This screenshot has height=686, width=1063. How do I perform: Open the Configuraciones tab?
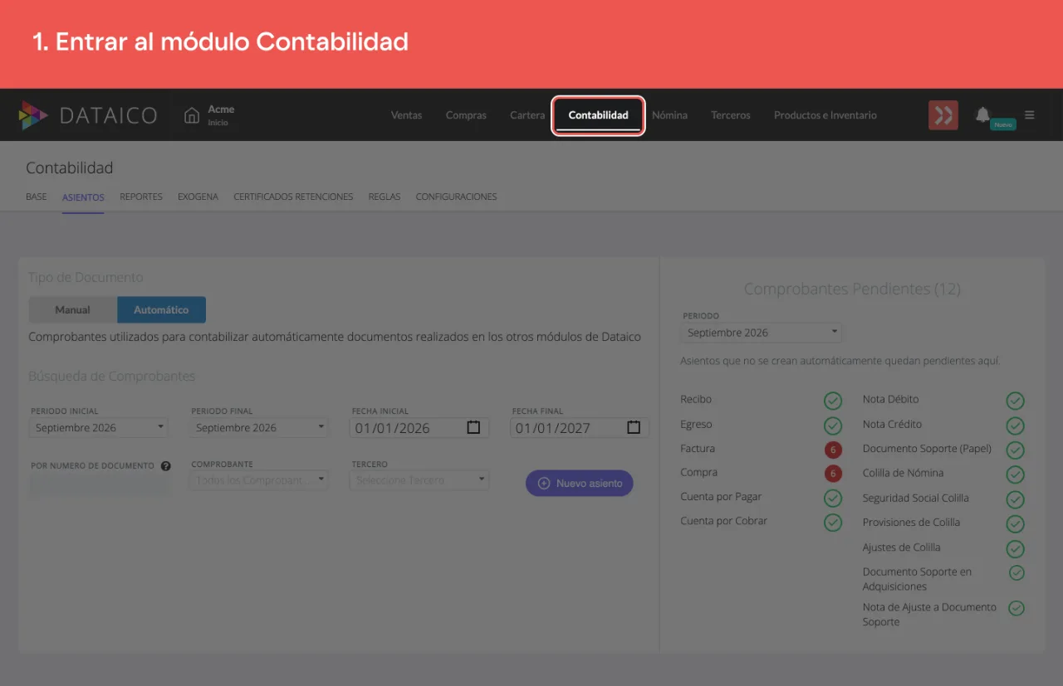(x=456, y=197)
